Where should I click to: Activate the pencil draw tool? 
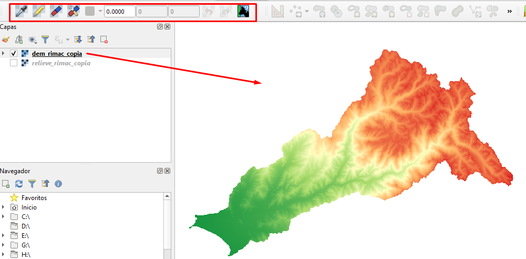point(39,11)
